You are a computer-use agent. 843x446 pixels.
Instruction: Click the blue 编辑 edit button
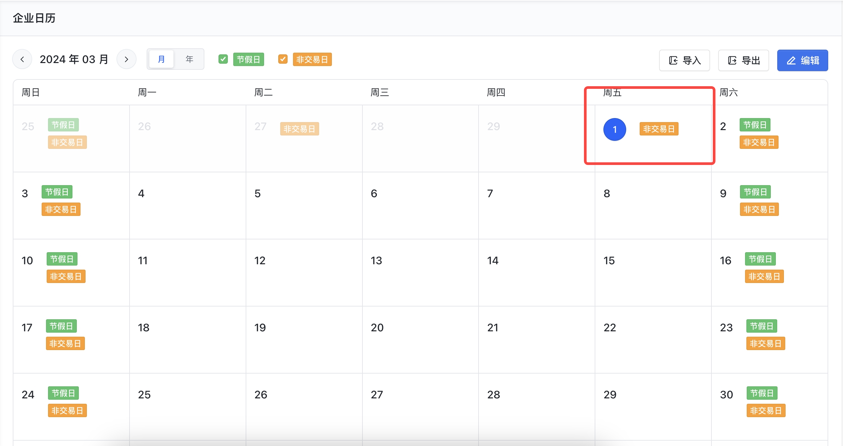coord(803,60)
